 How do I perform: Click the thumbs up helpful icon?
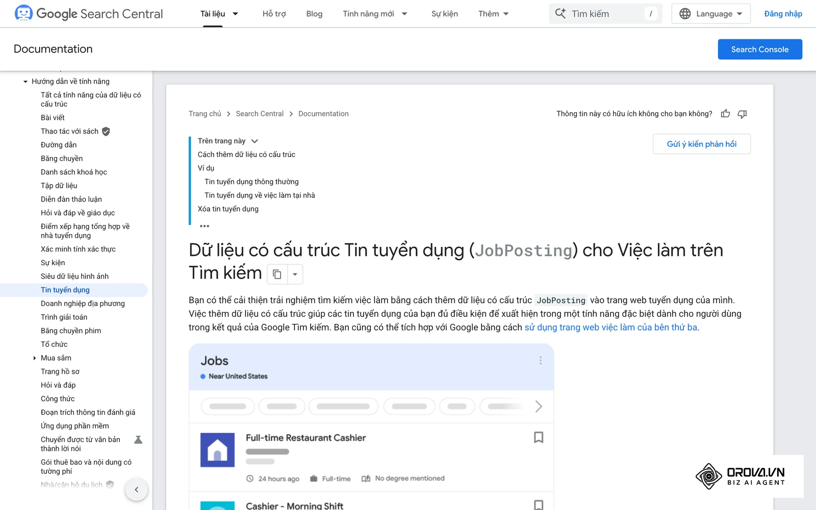click(x=725, y=114)
